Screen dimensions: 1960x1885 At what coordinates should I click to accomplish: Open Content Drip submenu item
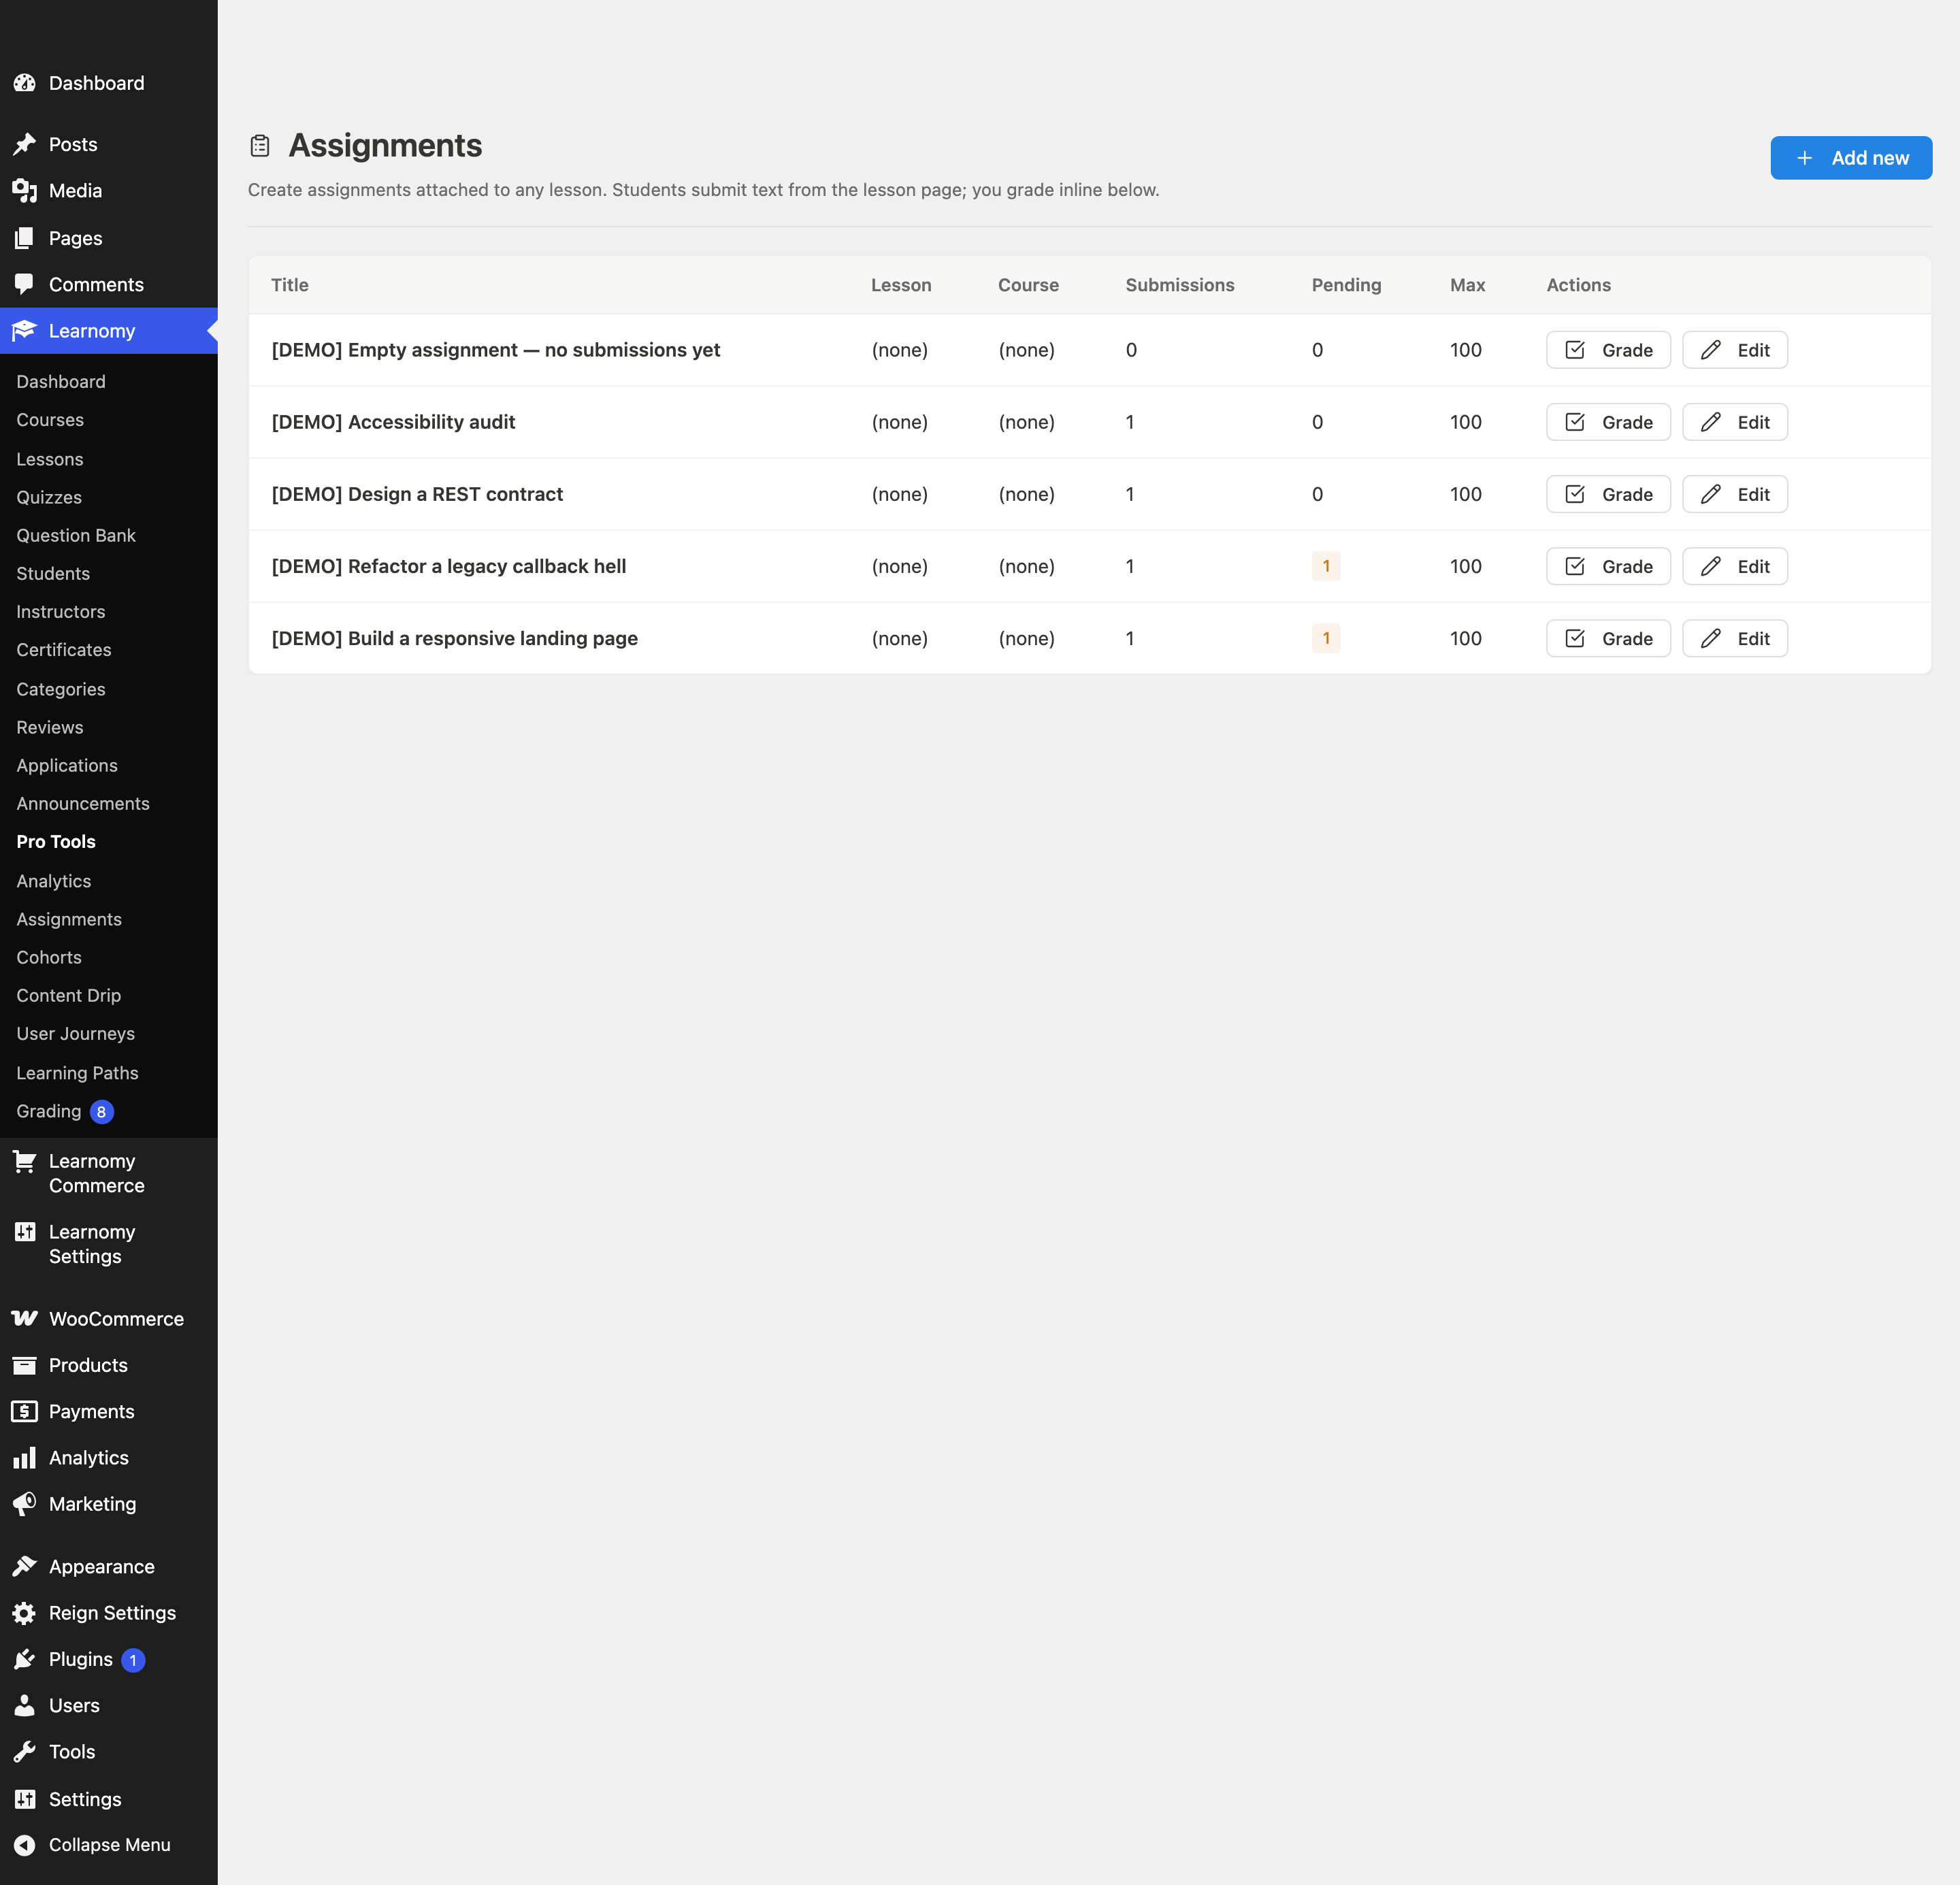69,995
